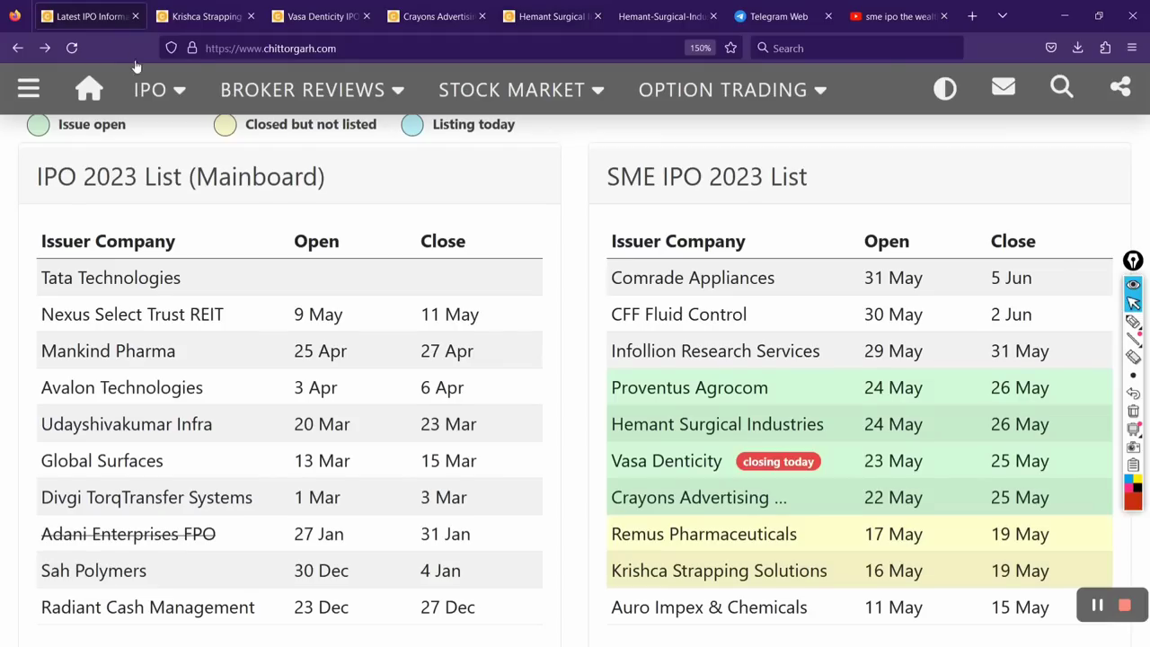The width and height of the screenshot is (1150, 647).
Task: Click the browser back arrow
Action: tap(18, 48)
